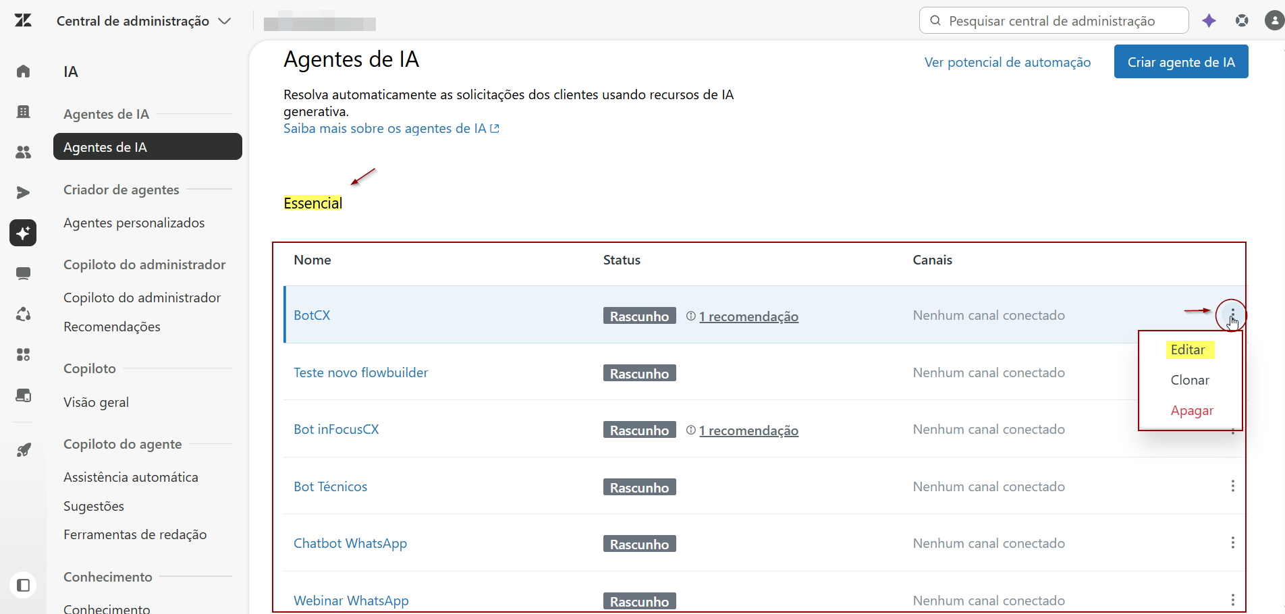The image size is (1285, 614).
Task: Open Assistência automática in the sidebar
Action: [131, 477]
